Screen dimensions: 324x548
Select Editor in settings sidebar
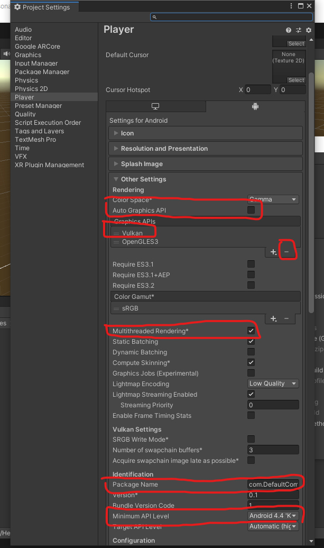point(23,38)
